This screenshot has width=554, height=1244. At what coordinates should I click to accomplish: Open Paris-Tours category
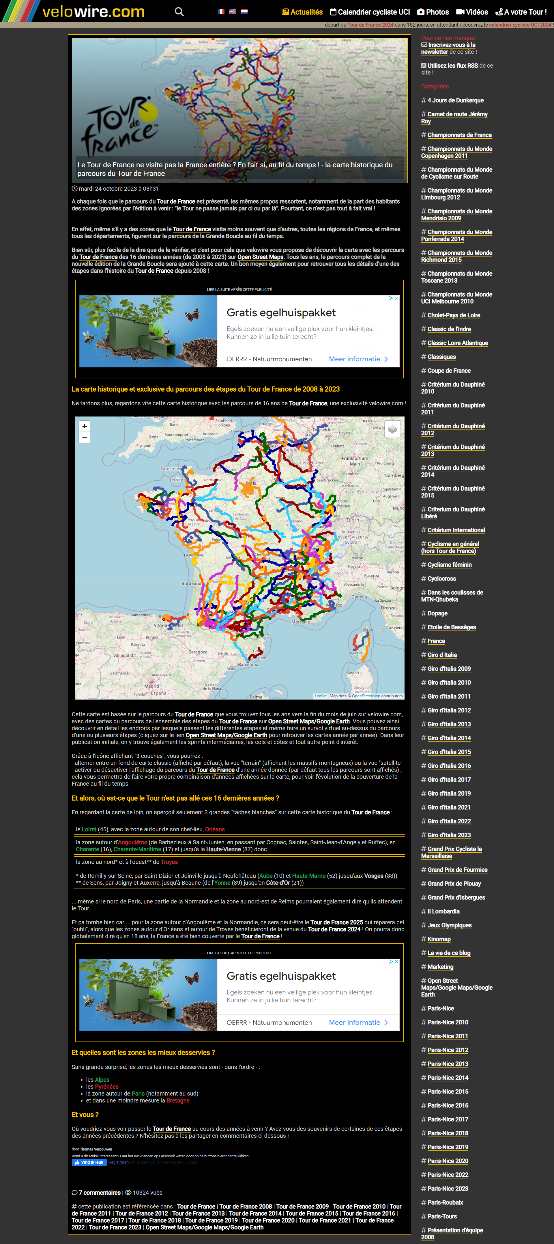tap(442, 1217)
